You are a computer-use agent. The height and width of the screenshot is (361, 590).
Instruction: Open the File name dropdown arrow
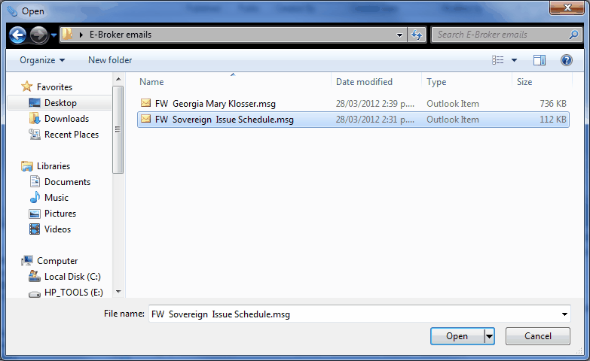pyautogui.click(x=564, y=314)
